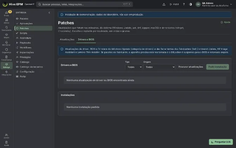Open Configuração in the Entrega menu
This screenshot has height=148, width=236.
tap(33, 72)
